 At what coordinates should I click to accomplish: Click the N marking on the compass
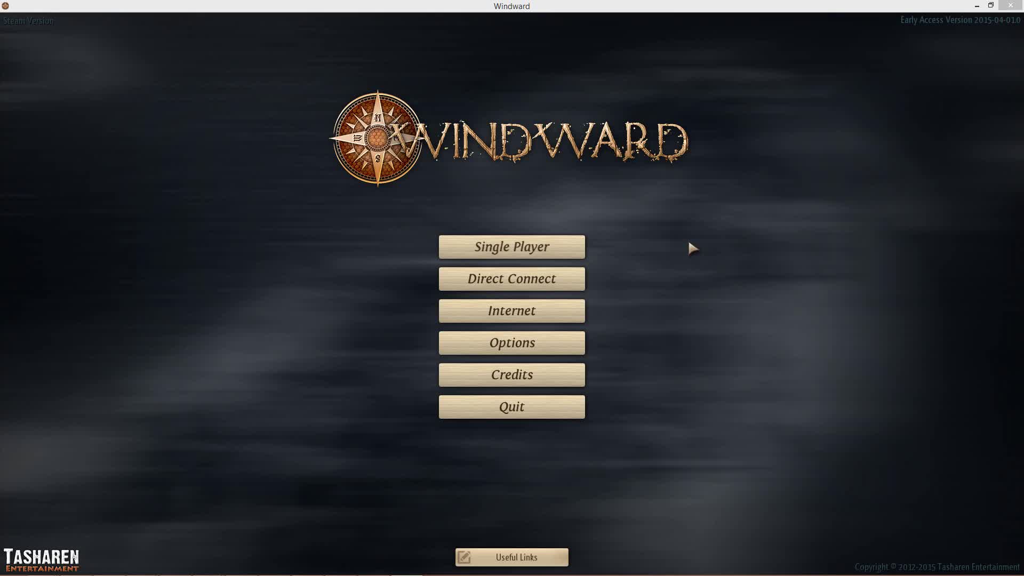pyautogui.click(x=378, y=118)
